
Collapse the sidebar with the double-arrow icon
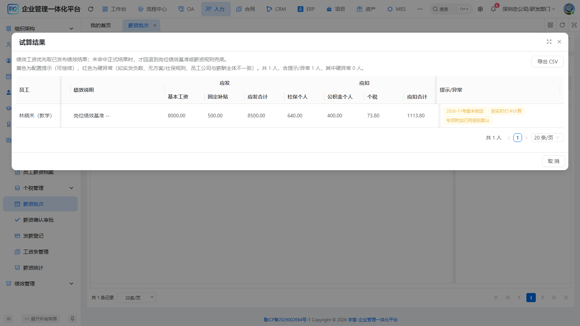(x=9, y=319)
